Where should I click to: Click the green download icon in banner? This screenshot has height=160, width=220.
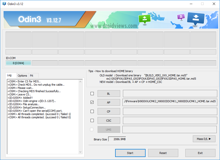(x=145, y=19)
